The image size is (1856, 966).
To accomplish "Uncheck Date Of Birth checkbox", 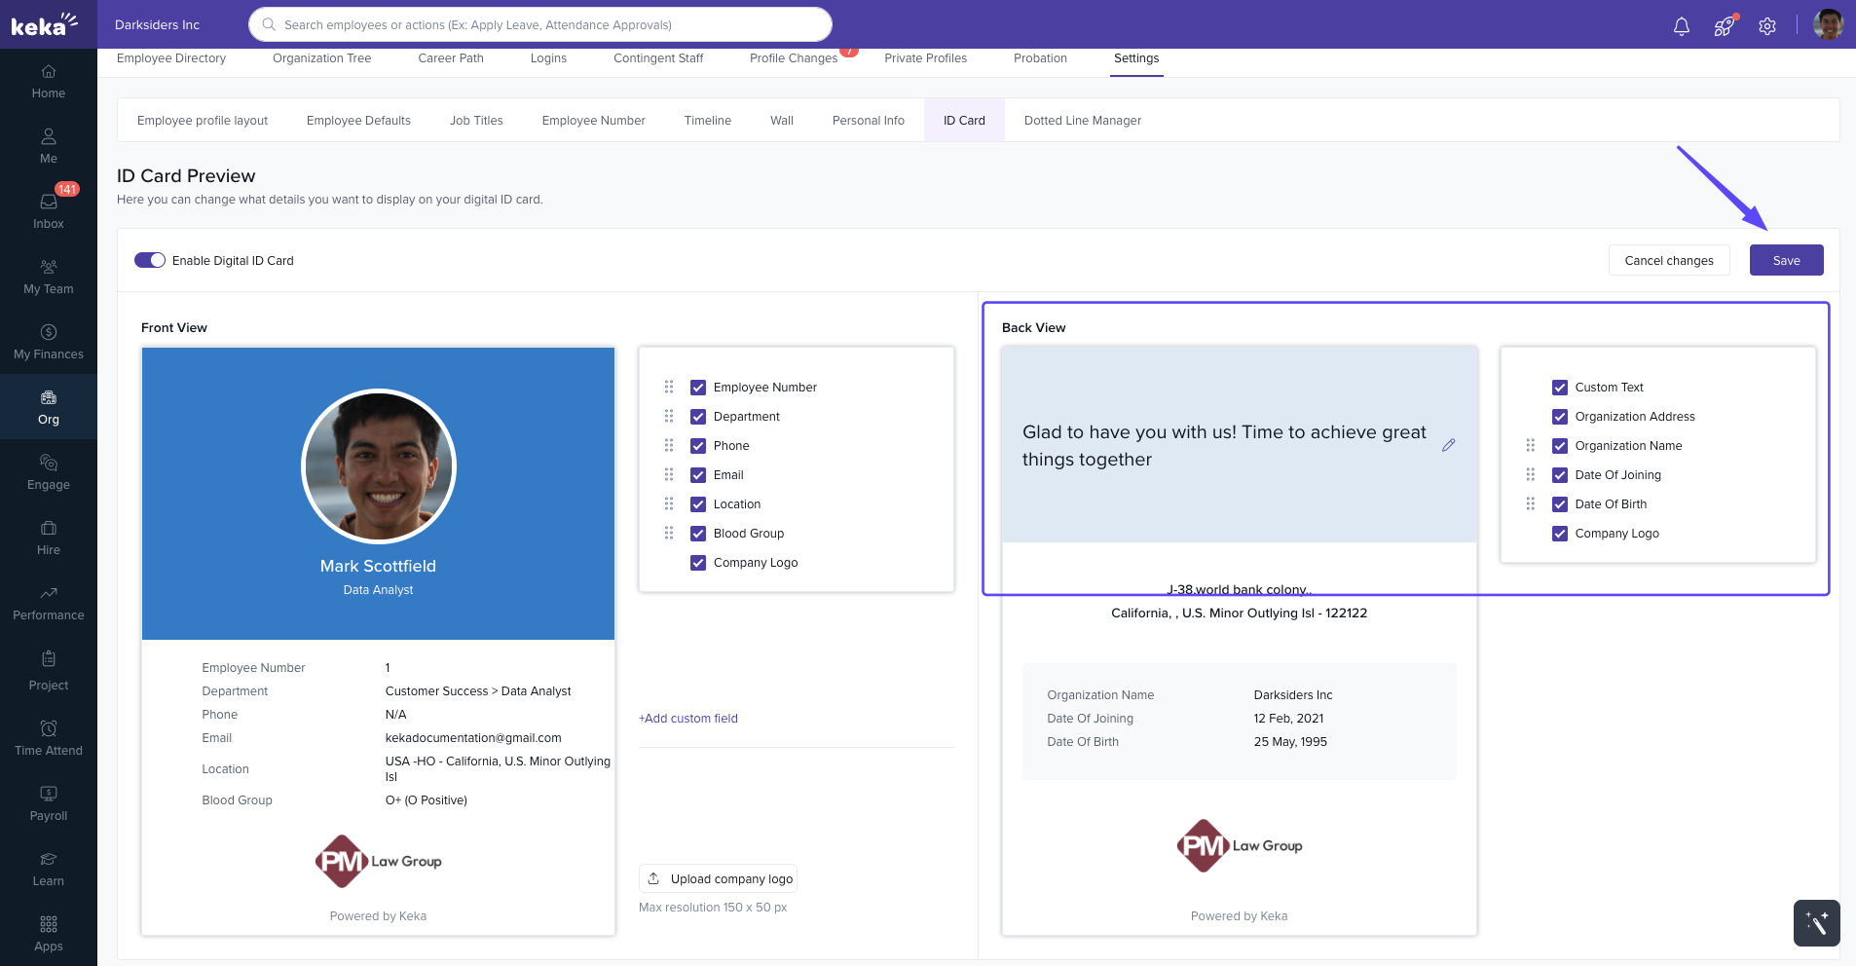I will click(x=1560, y=504).
